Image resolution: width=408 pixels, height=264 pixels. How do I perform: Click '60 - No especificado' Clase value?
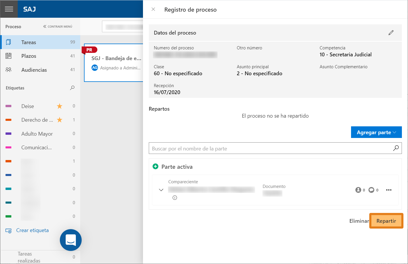pyautogui.click(x=178, y=73)
